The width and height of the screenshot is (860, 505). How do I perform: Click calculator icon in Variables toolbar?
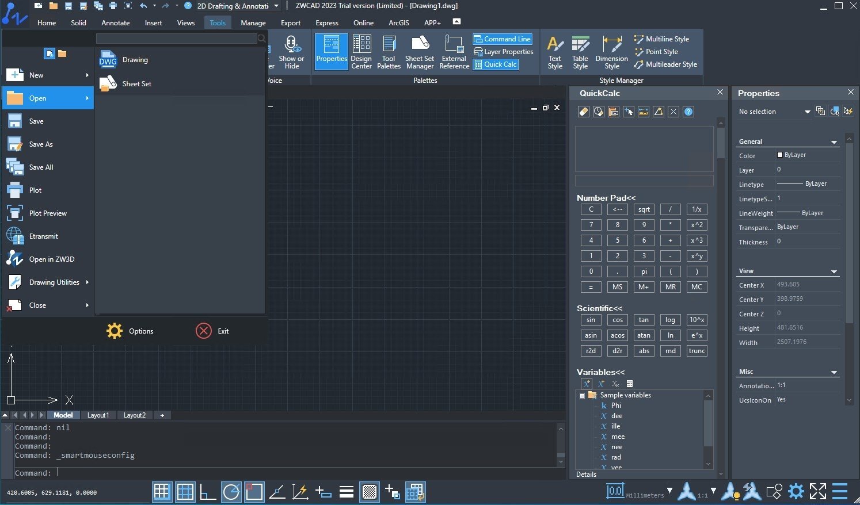point(630,384)
